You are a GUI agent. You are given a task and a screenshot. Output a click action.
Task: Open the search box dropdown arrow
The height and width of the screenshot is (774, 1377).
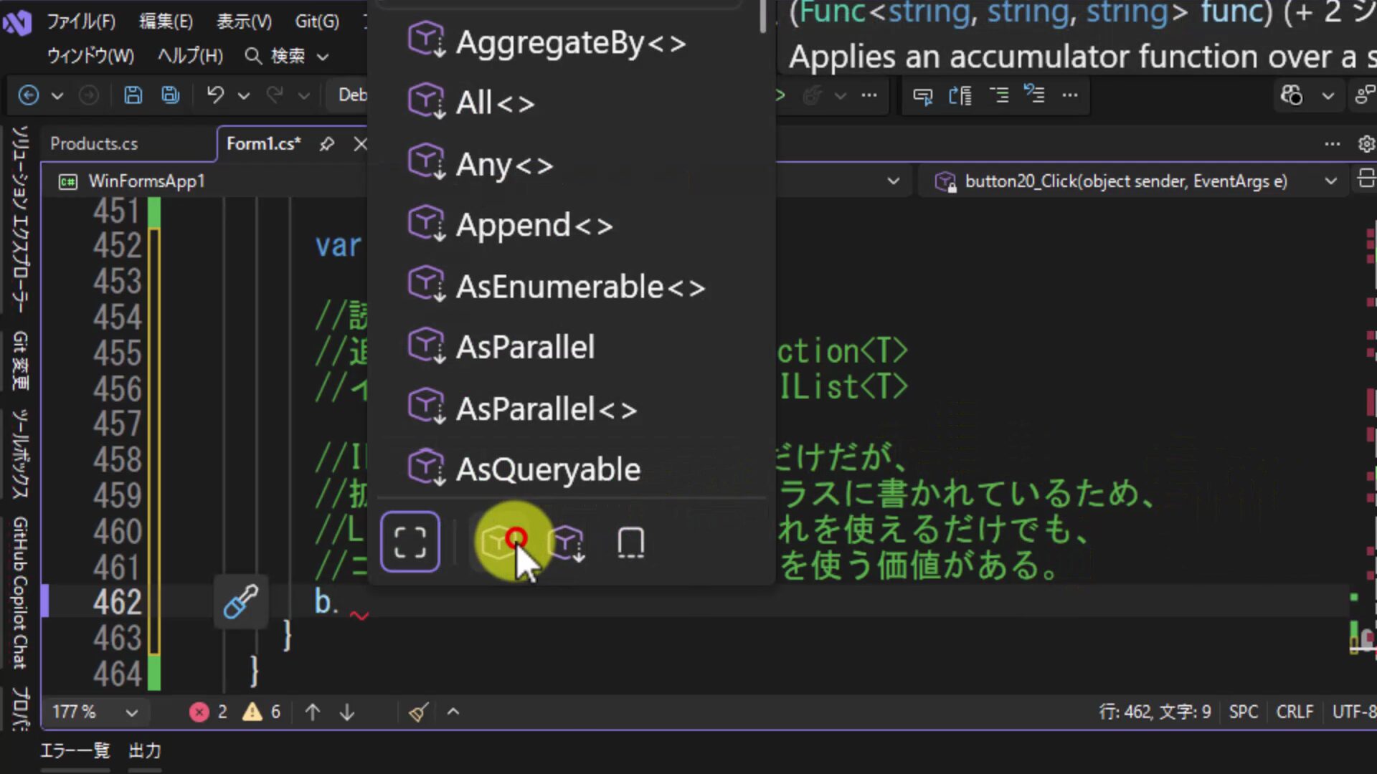click(323, 57)
